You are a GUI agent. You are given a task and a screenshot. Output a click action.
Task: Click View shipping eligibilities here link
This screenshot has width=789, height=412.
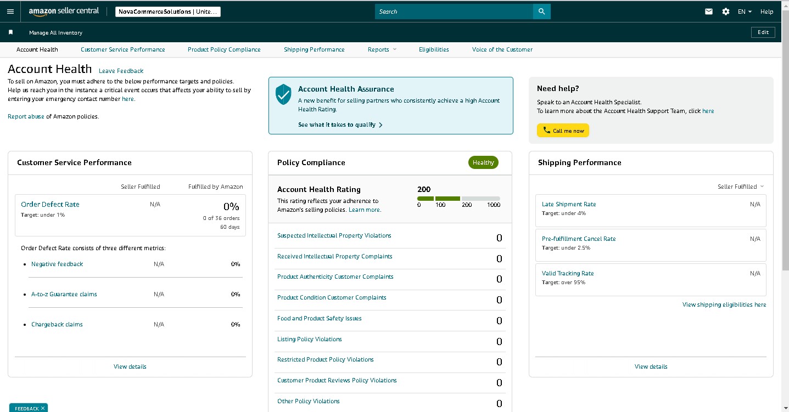(x=724, y=304)
